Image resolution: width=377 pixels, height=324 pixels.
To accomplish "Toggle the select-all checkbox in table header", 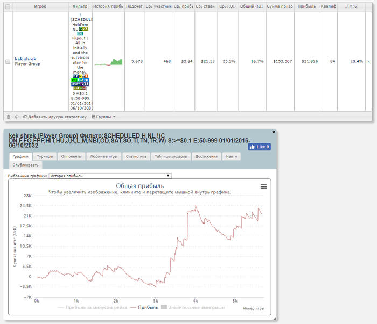I will pyautogui.click(x=8, y=6).
